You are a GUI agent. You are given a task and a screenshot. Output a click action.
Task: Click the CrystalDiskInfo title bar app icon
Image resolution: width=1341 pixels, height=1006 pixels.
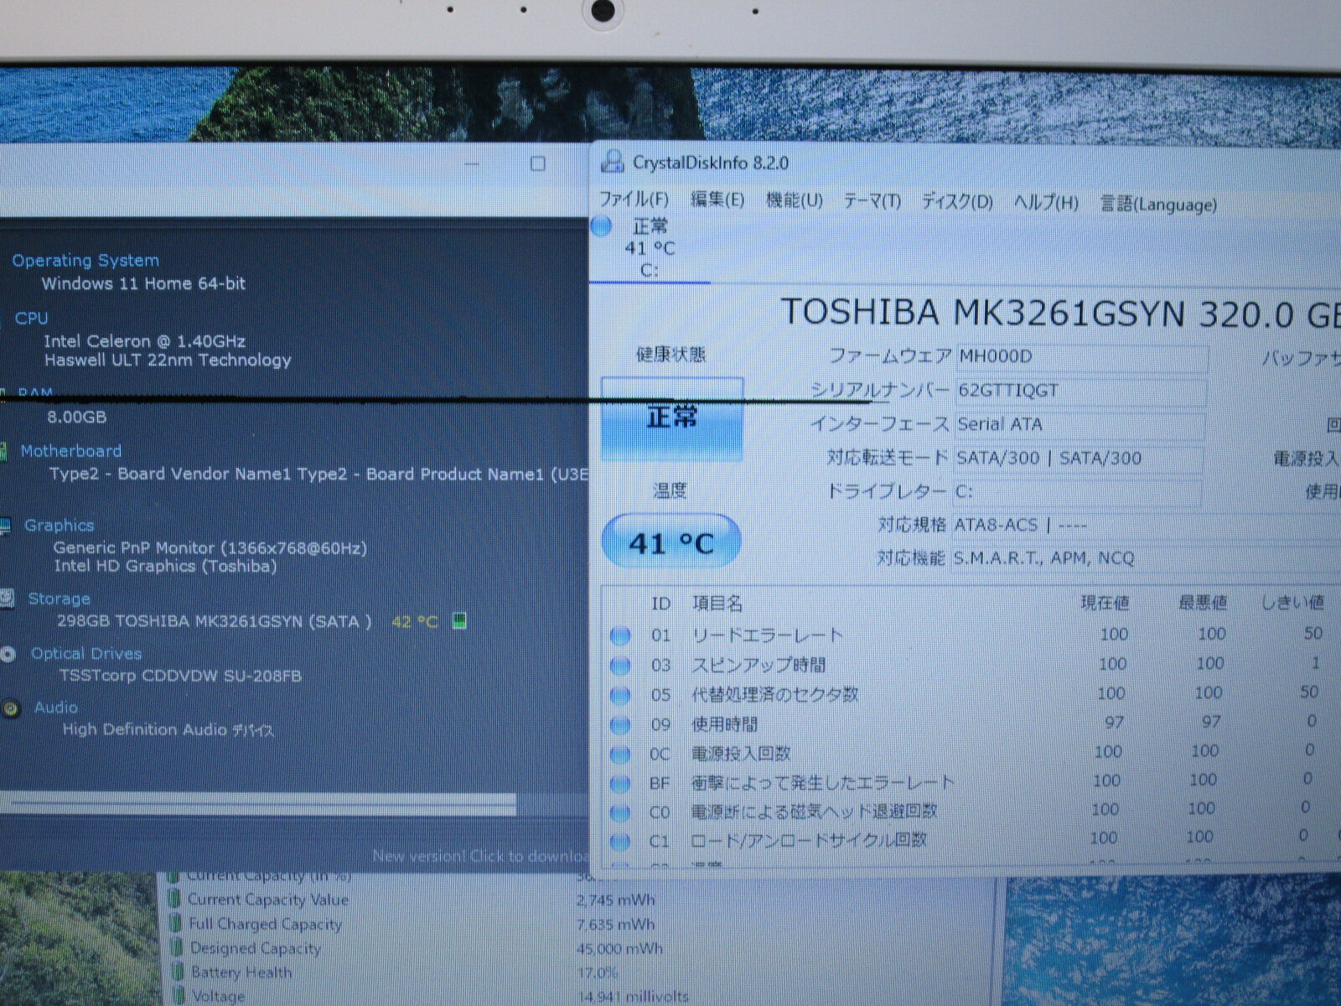(613, 162)
